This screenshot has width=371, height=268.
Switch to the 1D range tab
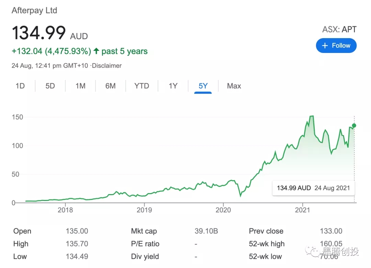tap(20, 86)
